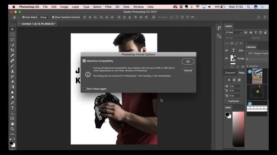Select the Gradient tool
Screen dimensions: 277x155
coord(12,87)
